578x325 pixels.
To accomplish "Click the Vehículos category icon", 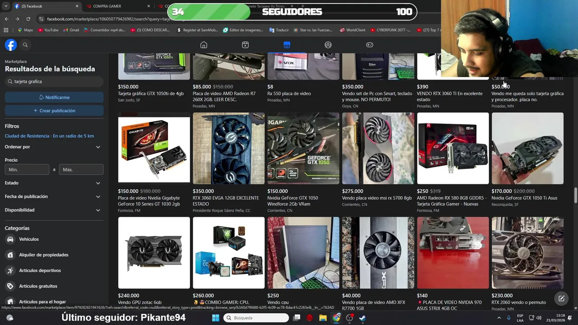I will coord(10,239).
